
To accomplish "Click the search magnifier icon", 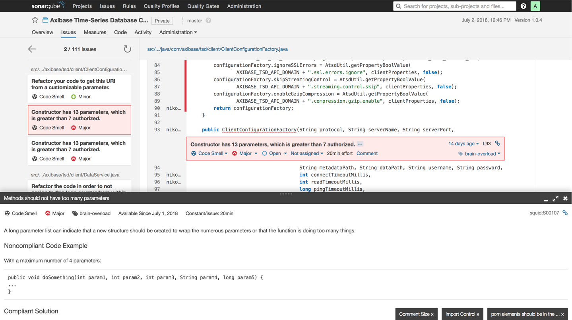I will coord(398,6).
